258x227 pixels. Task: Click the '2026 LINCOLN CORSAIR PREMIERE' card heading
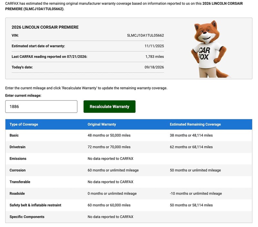[x=45, y=27]
